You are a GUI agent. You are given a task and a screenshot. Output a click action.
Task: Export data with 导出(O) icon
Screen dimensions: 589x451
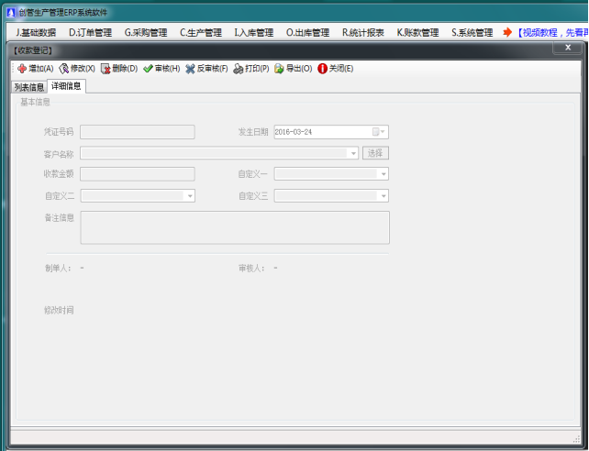[x=279, y=69]
